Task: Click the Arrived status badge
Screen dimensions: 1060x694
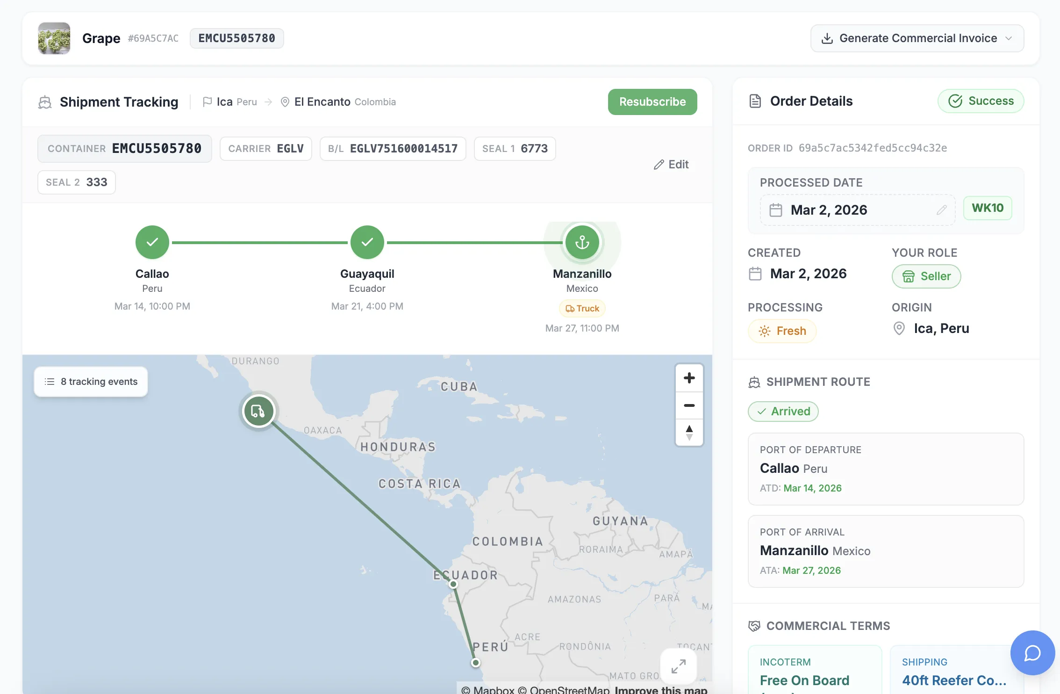Action: 783,412
